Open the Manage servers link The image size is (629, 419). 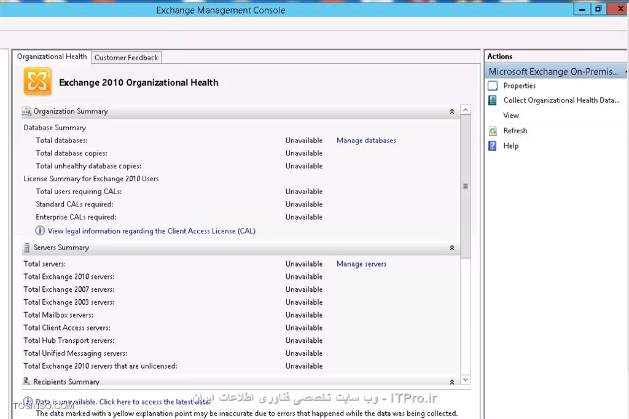pos(361,264)
